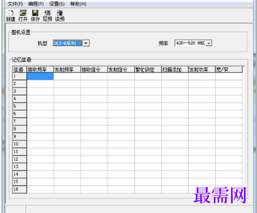Screen dimensions: 257x213
Task: Select the 机型 combo box text field
Action: (x=68, y=43)
